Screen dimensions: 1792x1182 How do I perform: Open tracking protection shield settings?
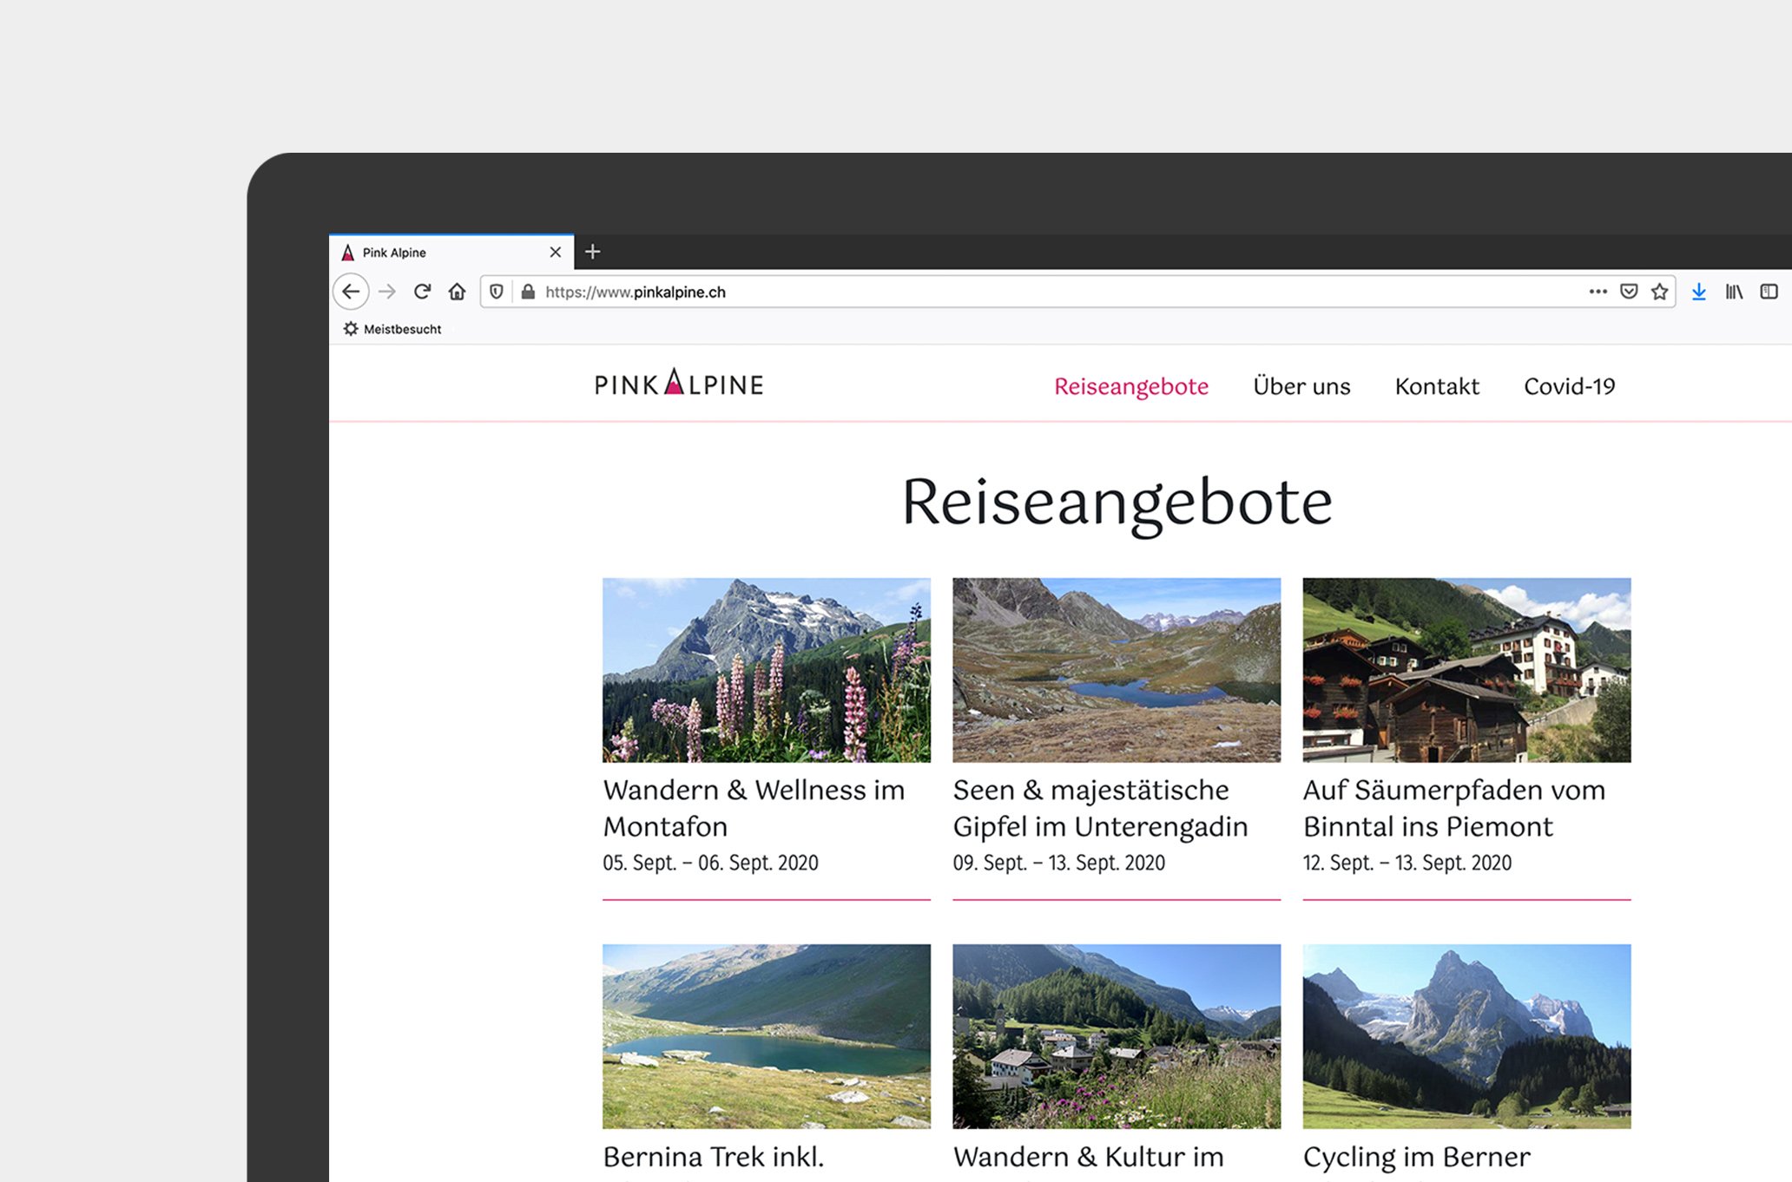pos(496,292)
